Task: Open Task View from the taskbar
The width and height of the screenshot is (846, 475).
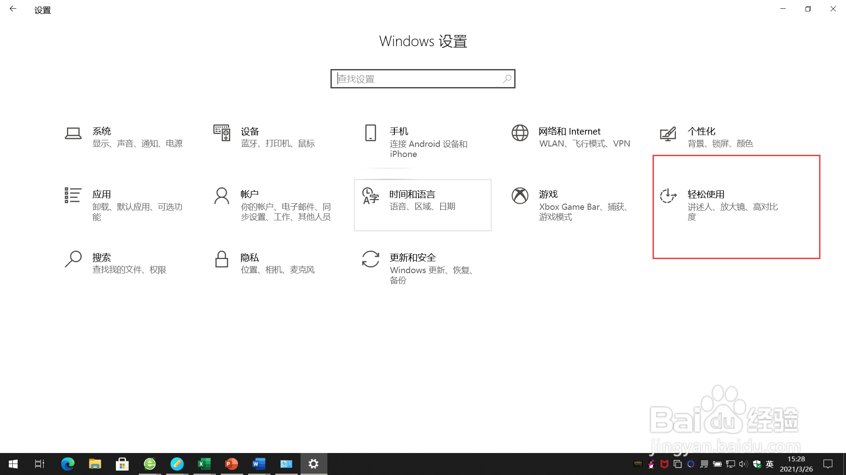Action: pyautogui.click(x=40, y=464)
